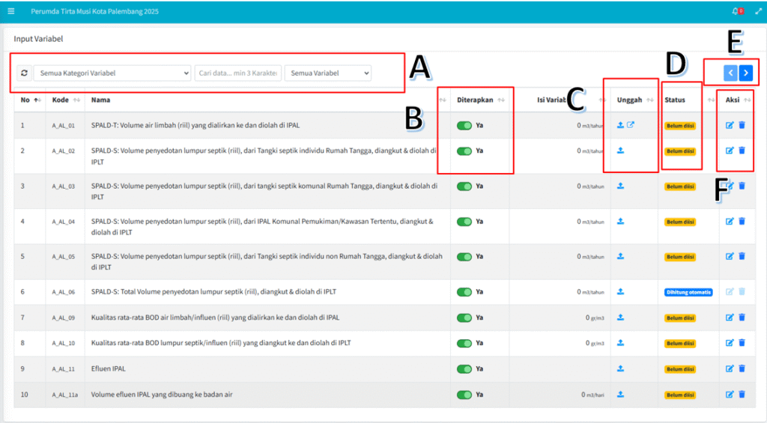This screenshot has width=767, height=423.
Task: Click the refresh icon beside category filter
Action: [x=24, y=73]
